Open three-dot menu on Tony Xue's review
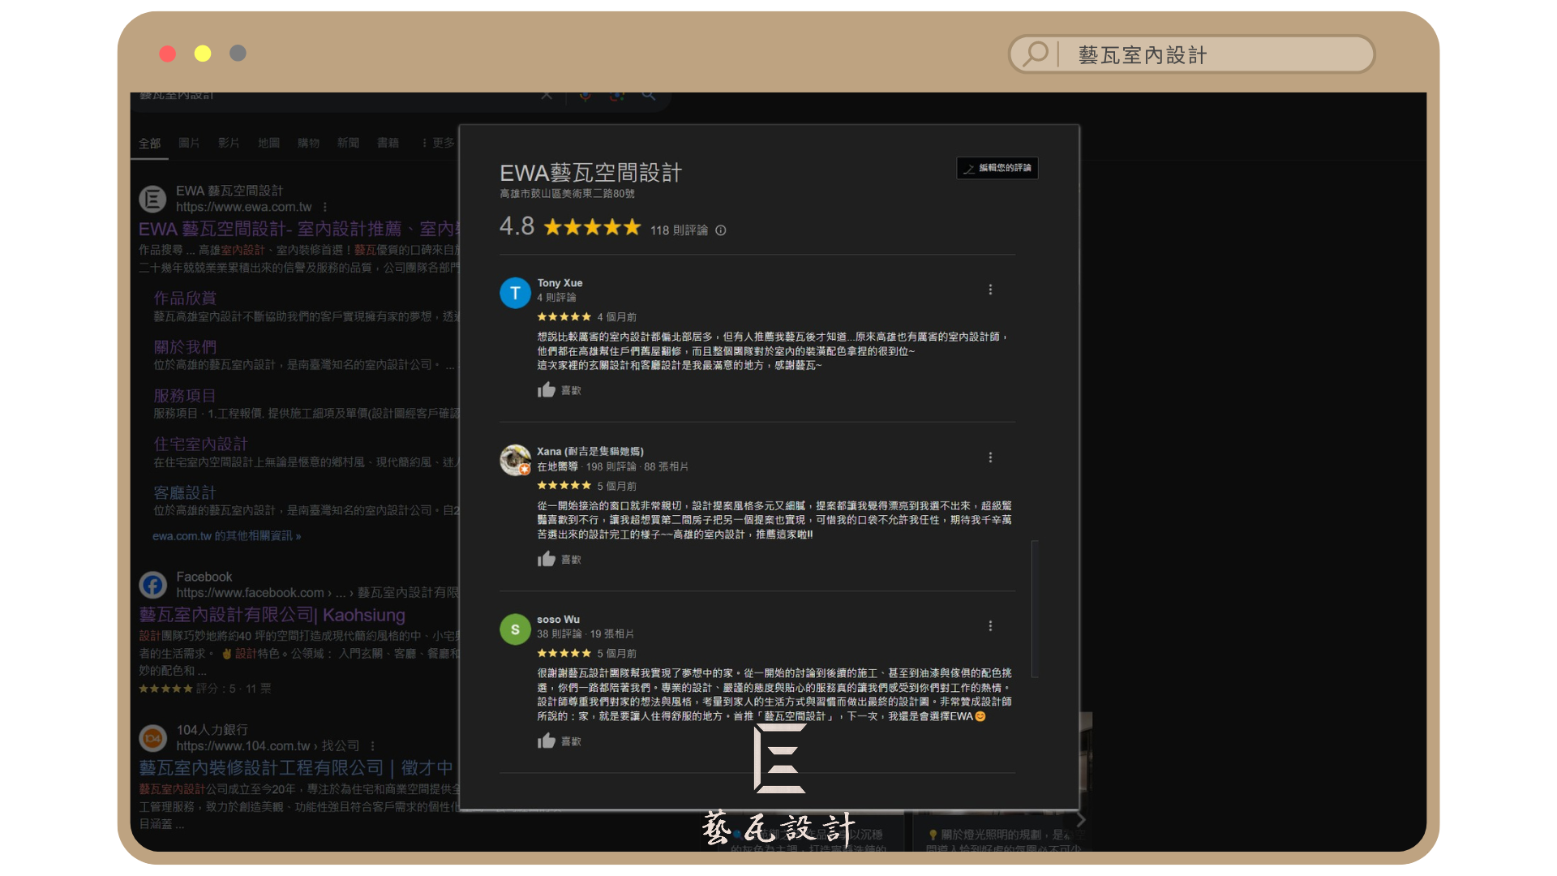The image size is (1557, 876). [x=990, y=290]
